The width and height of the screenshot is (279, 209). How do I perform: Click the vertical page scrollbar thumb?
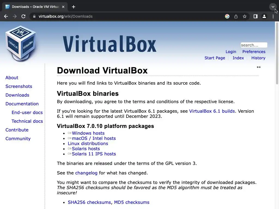pyautogui.click(x=277, y=53)
